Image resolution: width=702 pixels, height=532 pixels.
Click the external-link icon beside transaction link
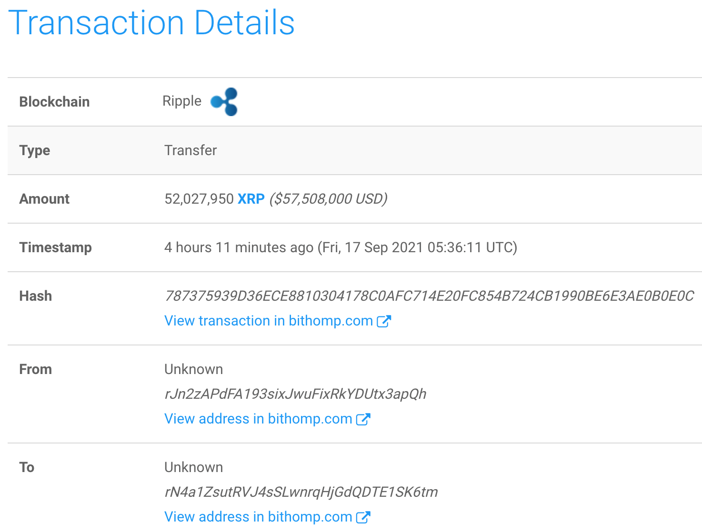click(x=384, y=321)
